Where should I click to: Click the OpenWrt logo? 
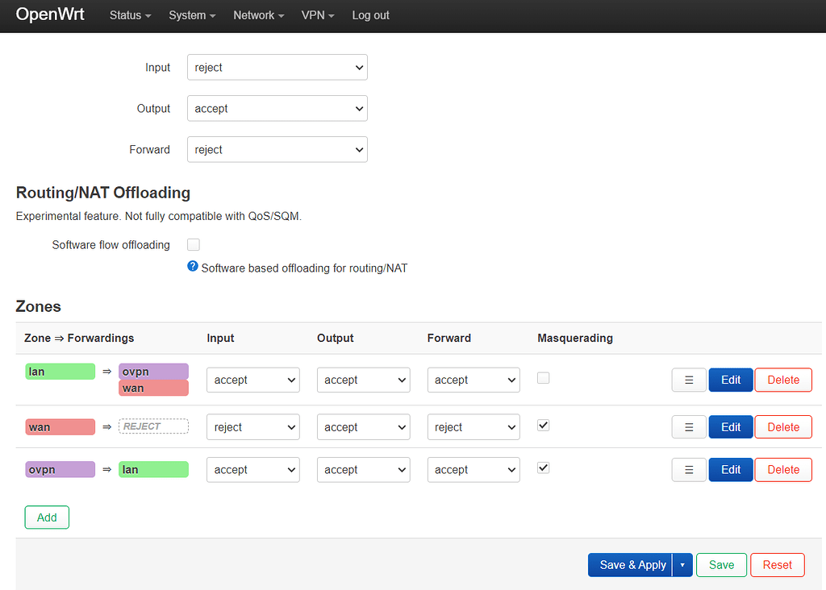click(50, 15)
